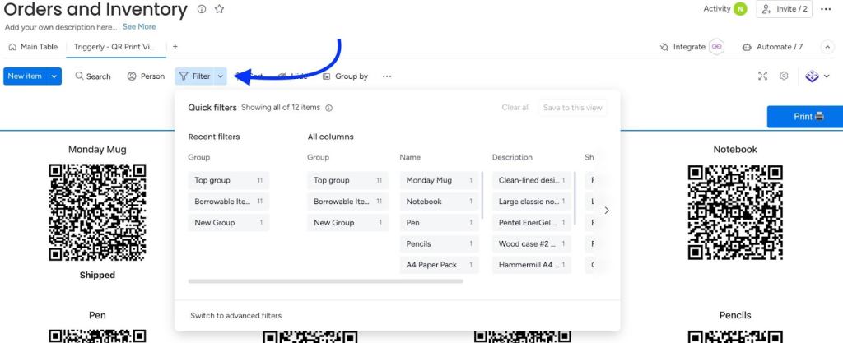
Task: Expand the Filter dropdown arrow
Action: [x=221, y=76]
